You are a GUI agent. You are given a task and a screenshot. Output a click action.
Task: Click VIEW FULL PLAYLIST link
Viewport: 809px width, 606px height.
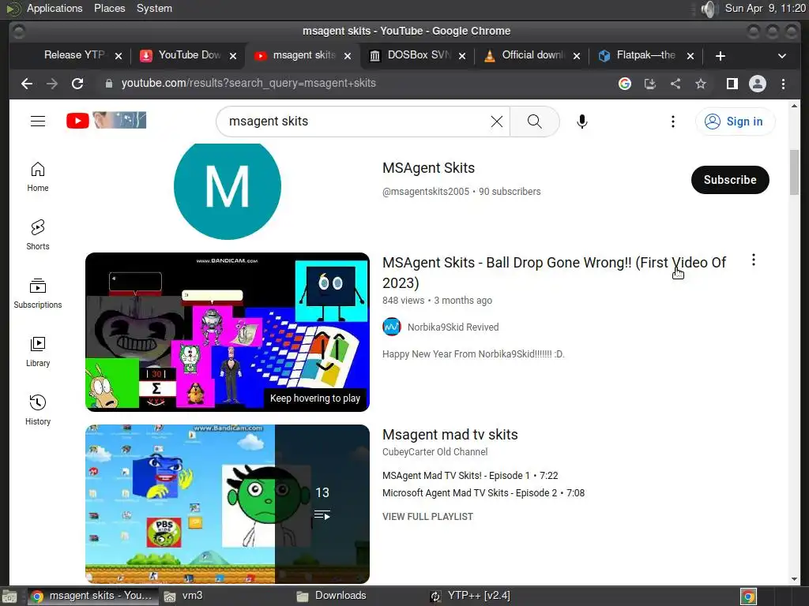[x=427, y=516]
